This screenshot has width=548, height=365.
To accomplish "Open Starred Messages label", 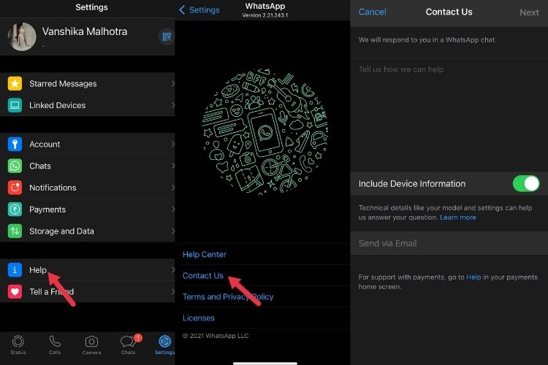I will 63,84.
